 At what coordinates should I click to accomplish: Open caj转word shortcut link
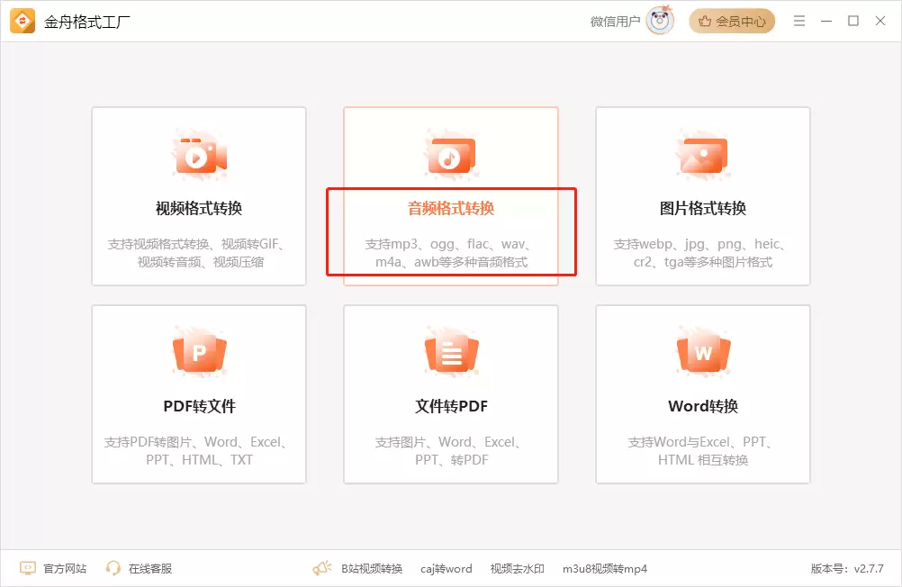coord(446,569)
